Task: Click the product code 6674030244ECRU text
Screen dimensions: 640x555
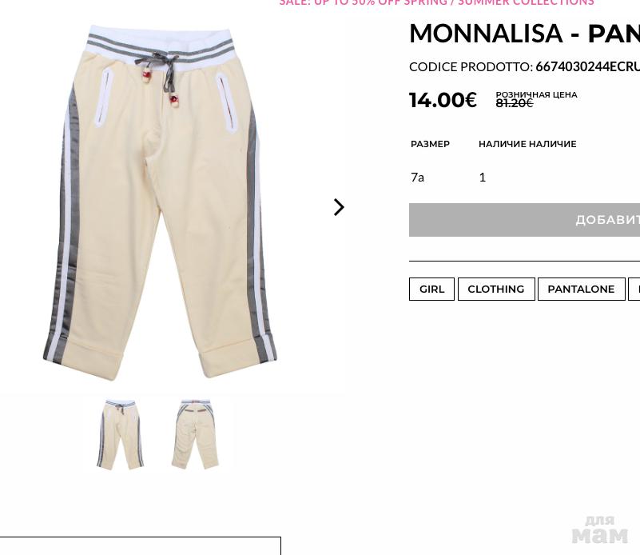Action: coord(587,66)
